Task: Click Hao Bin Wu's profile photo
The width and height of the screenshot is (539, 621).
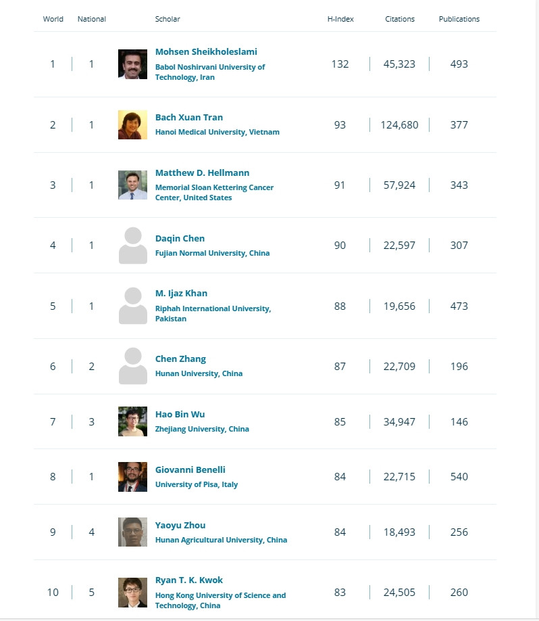Action: pyautogui.click(x=132, y=421)
